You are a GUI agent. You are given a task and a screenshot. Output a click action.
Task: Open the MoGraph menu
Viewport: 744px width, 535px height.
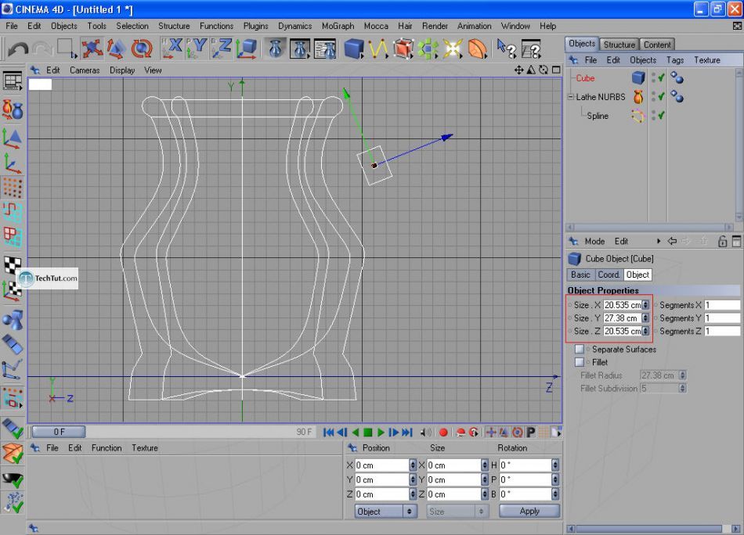click(338, 26)
